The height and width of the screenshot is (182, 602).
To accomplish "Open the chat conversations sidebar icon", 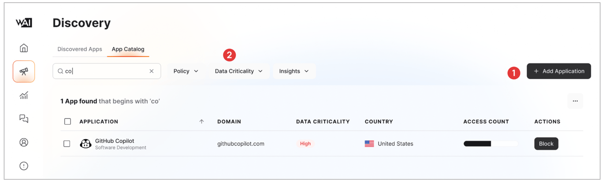I will pos(24,119).
